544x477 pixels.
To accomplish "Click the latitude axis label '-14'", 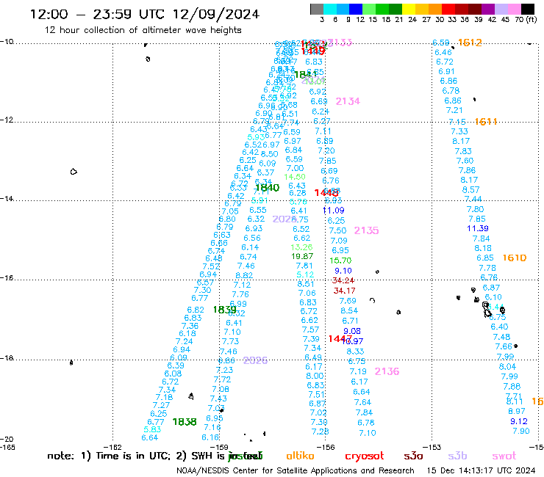I will 7,198.
